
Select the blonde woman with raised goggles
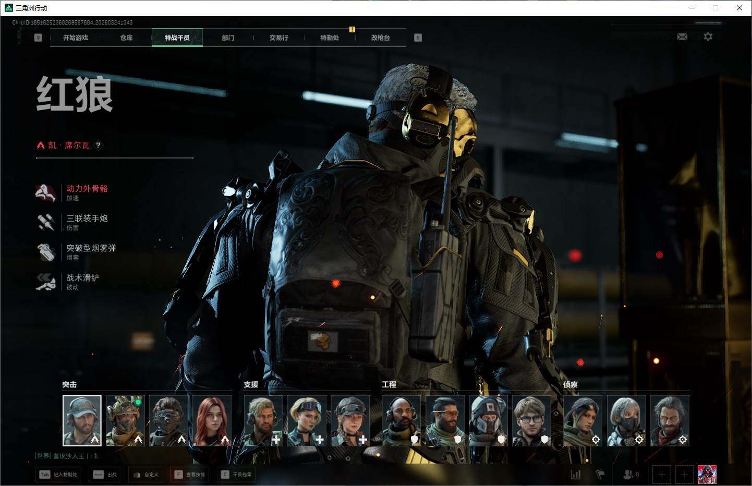[307, 421]
